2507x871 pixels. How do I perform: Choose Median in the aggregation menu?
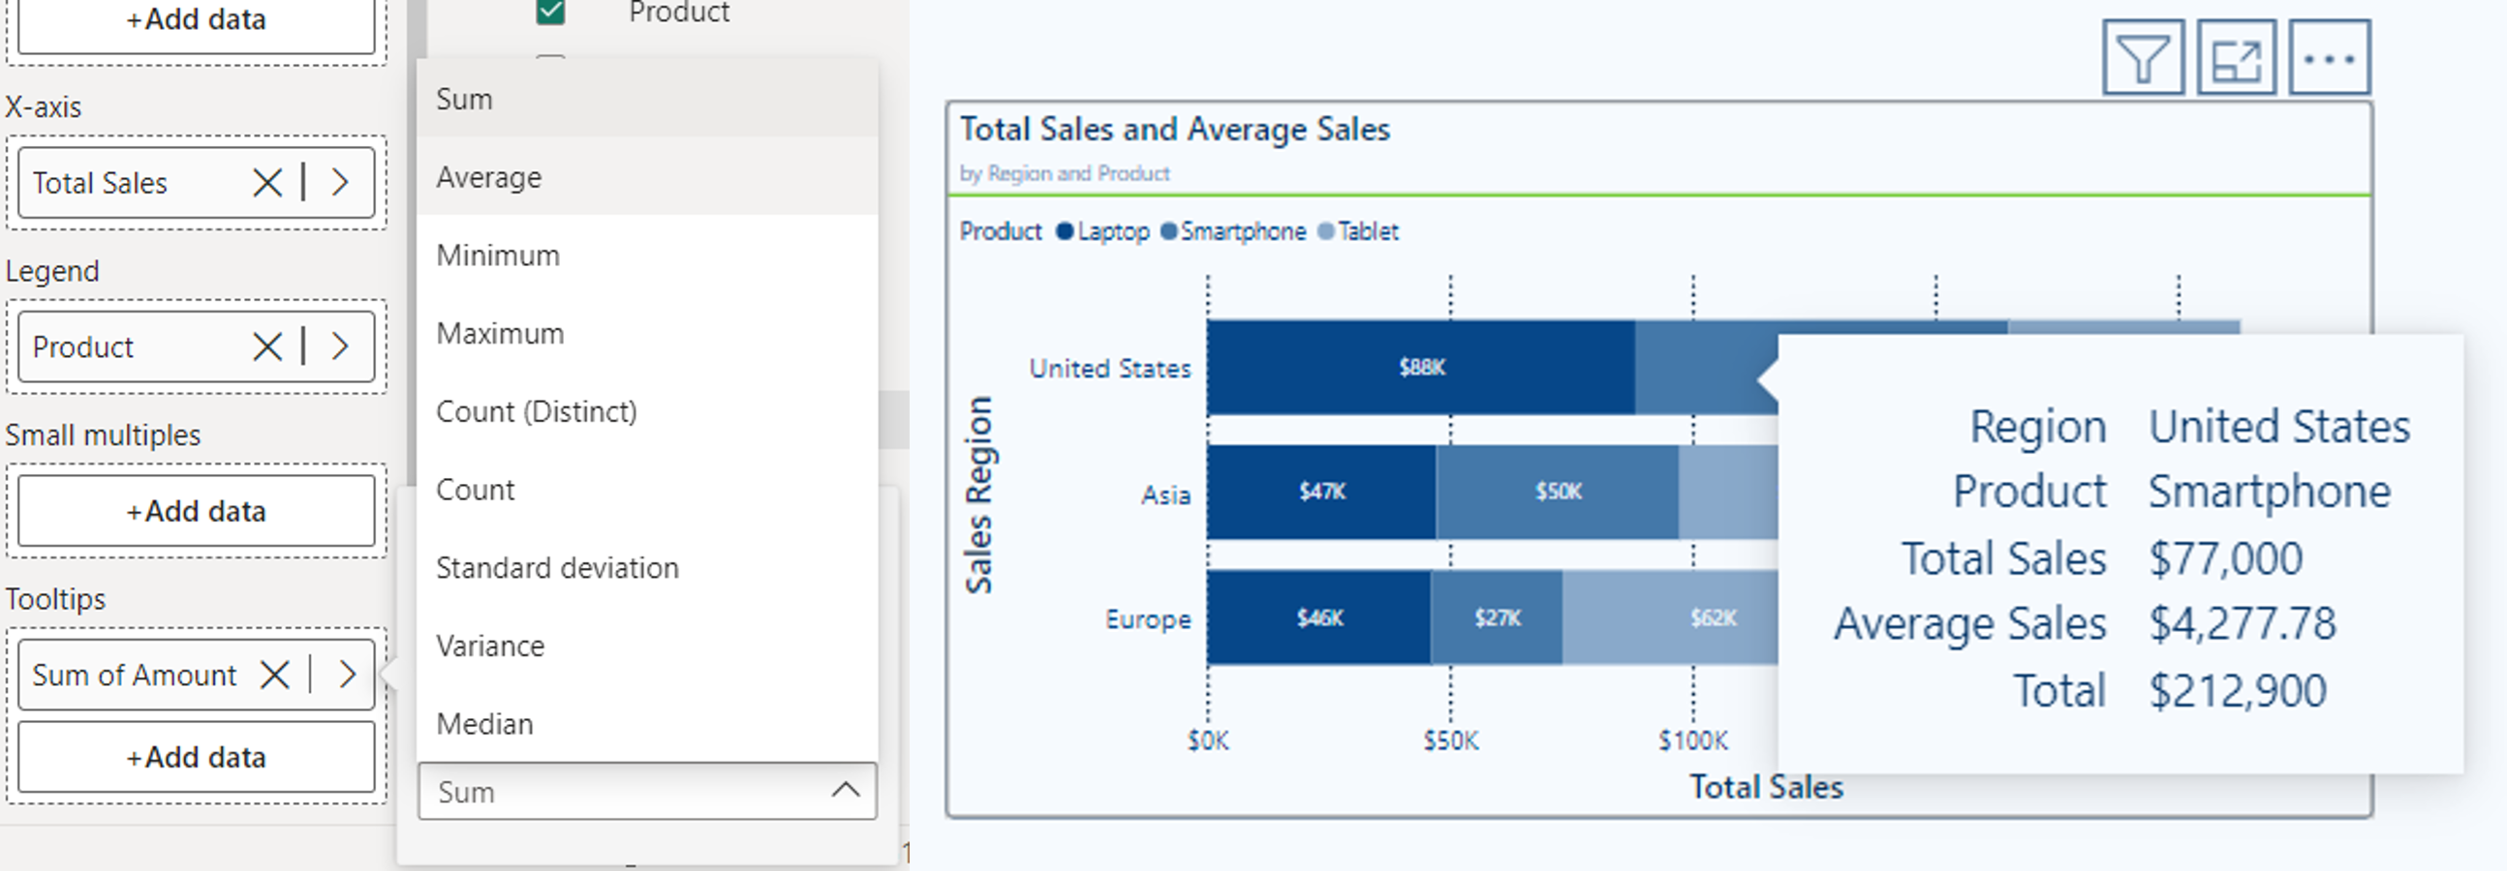[483, 723]
